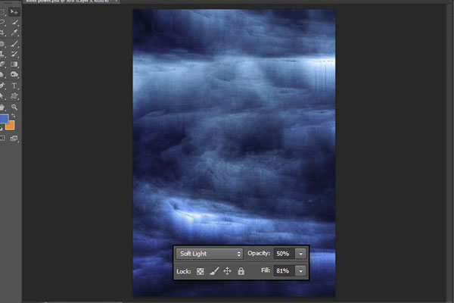
Task: Toggle lock all padlock
Action: tap(241, 271)
